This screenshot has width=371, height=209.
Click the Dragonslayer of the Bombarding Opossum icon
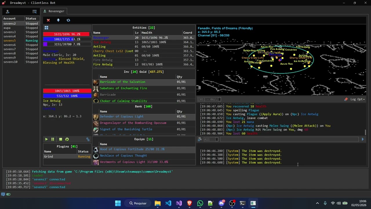pyautogui.click(x=96, y=123)
